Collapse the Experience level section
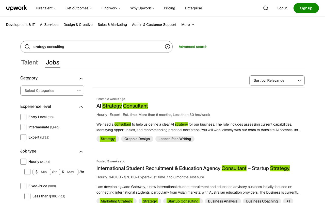 tap(81, 107)
